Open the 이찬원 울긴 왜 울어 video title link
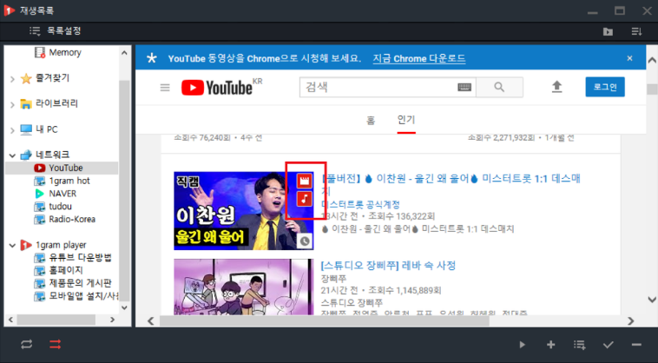658x363 pixels. [x=451, y=185]
